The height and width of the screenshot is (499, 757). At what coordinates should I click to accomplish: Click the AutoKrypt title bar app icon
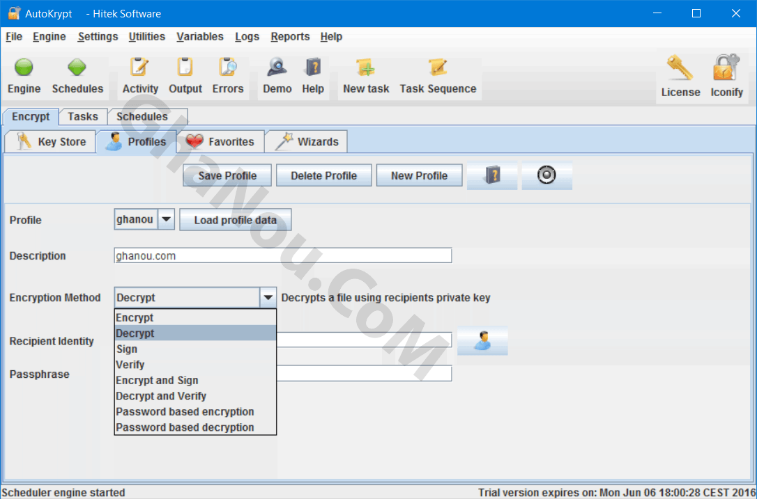14,13
